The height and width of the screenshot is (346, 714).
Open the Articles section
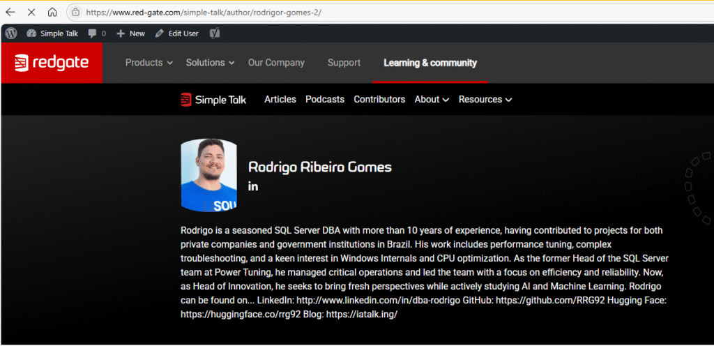[280, 99]
